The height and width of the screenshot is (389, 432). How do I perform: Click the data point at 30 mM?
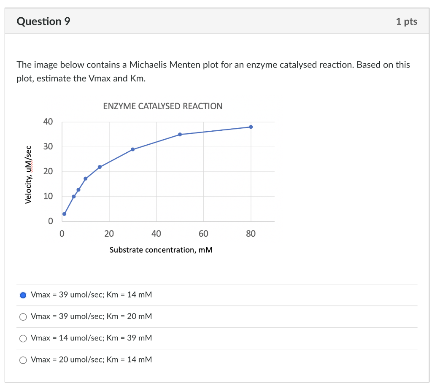point(132,149)
